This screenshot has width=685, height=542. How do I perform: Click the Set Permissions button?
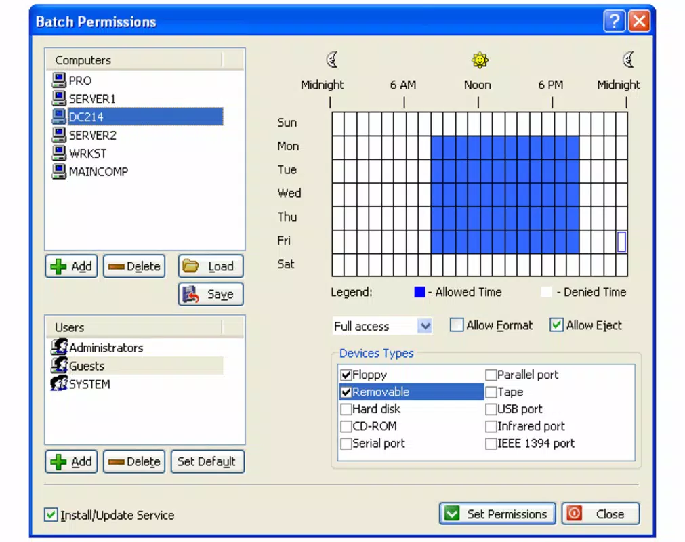[497, 514]
